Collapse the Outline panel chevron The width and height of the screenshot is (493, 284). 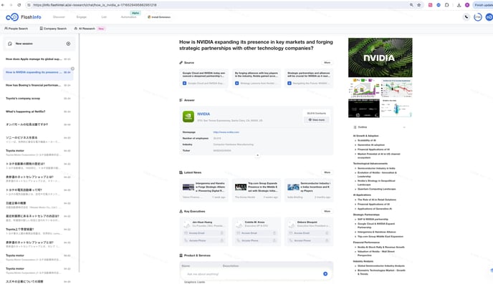click(x=404, y=127)
